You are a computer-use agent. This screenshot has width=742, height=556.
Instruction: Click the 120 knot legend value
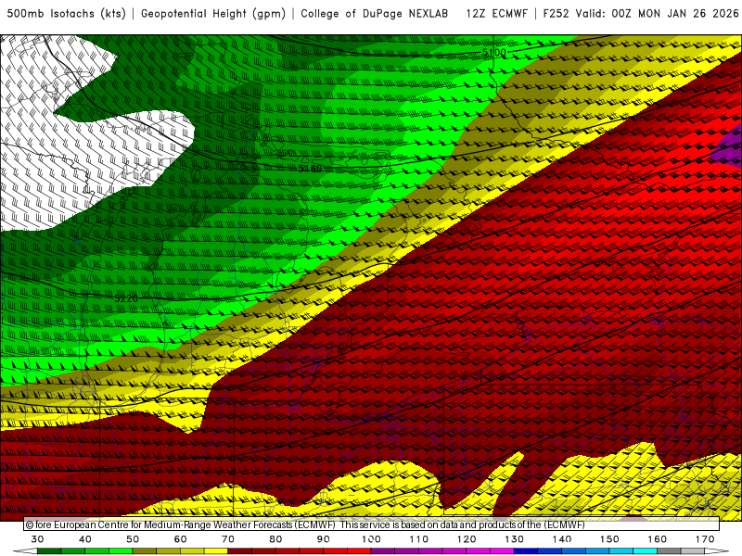[467, 539]
